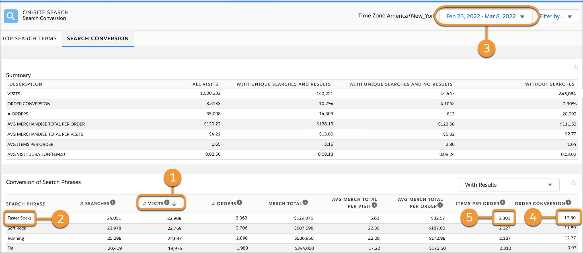Viewport: 583px width, 253px height.
Task: Click the Search Phrase column header
Action: [x=26, y=204]
